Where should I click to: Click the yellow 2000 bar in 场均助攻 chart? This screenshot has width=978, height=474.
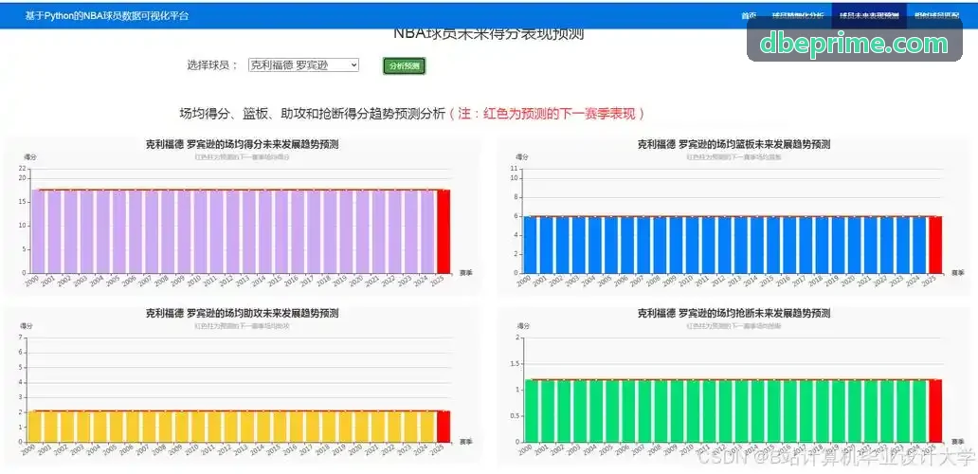(x=35, y=427)
